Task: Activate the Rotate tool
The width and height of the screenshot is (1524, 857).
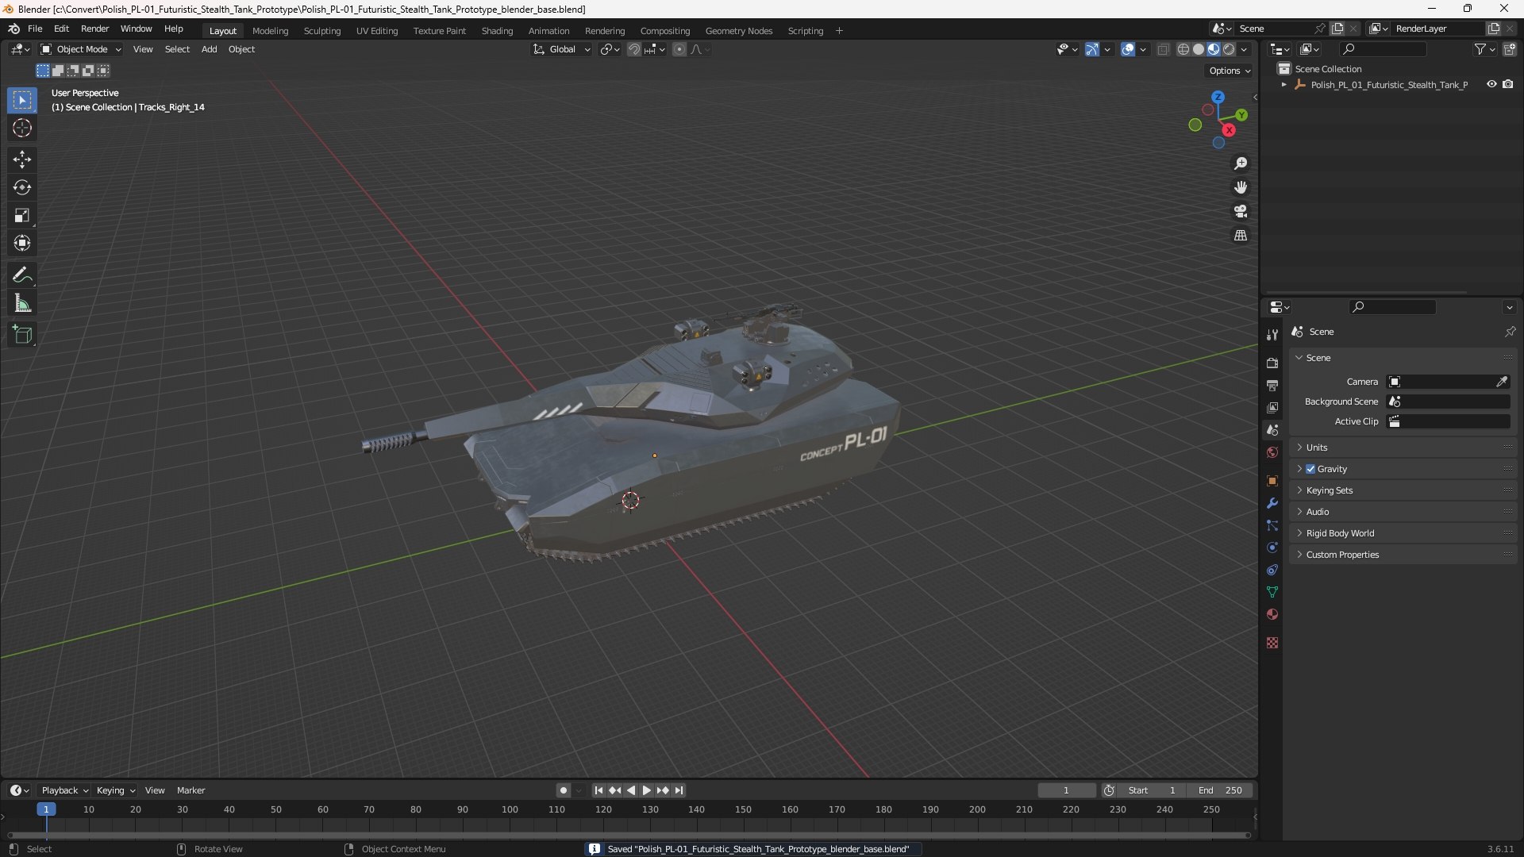Action: click(x=22, y=187)
